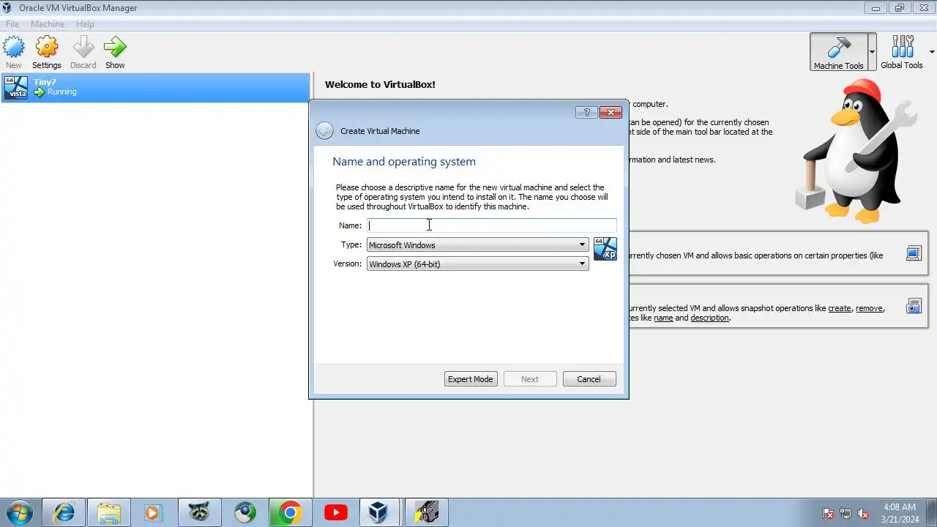The image size is (937, 527).
Task: Click the volume muted tray icon
Action: (863, 513)
